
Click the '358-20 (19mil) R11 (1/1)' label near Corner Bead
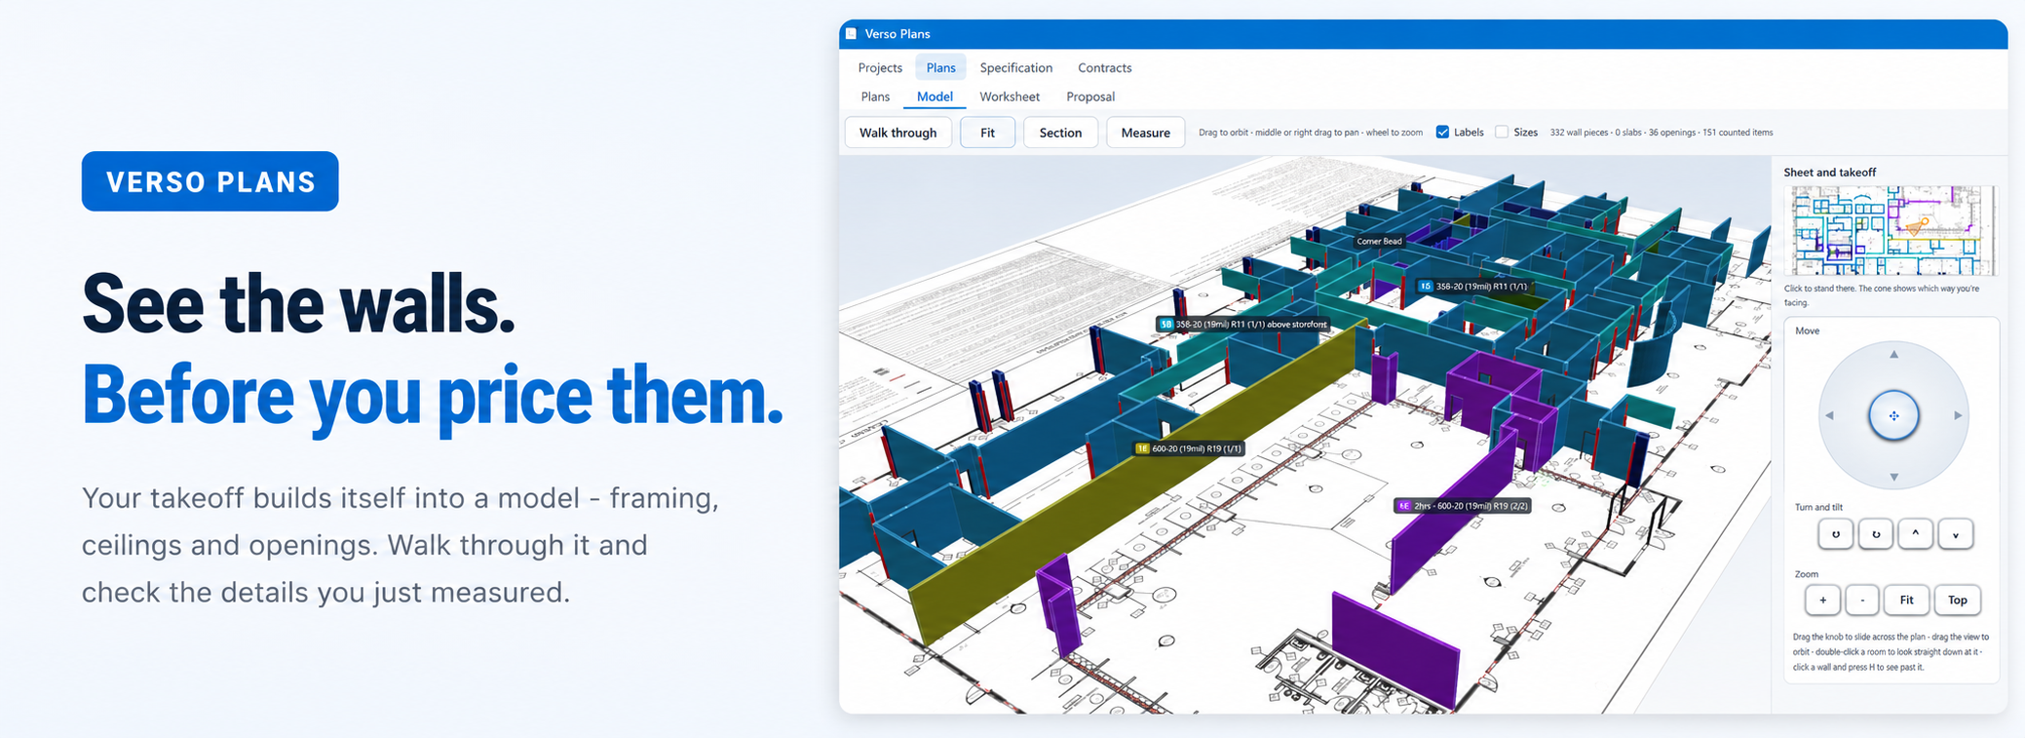pyautogui.click(x=1473, y=287)
